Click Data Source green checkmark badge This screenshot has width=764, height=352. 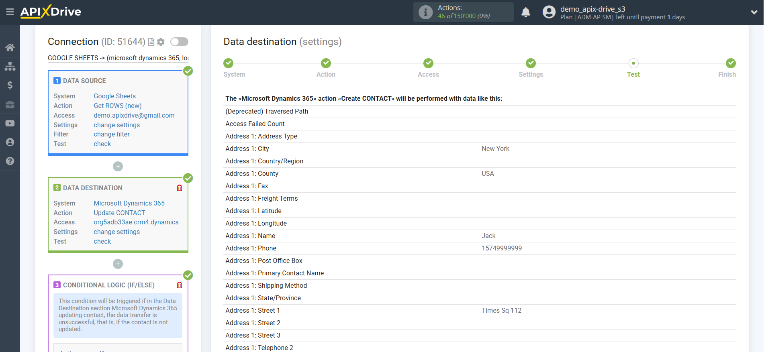click(x=188, y=71)
